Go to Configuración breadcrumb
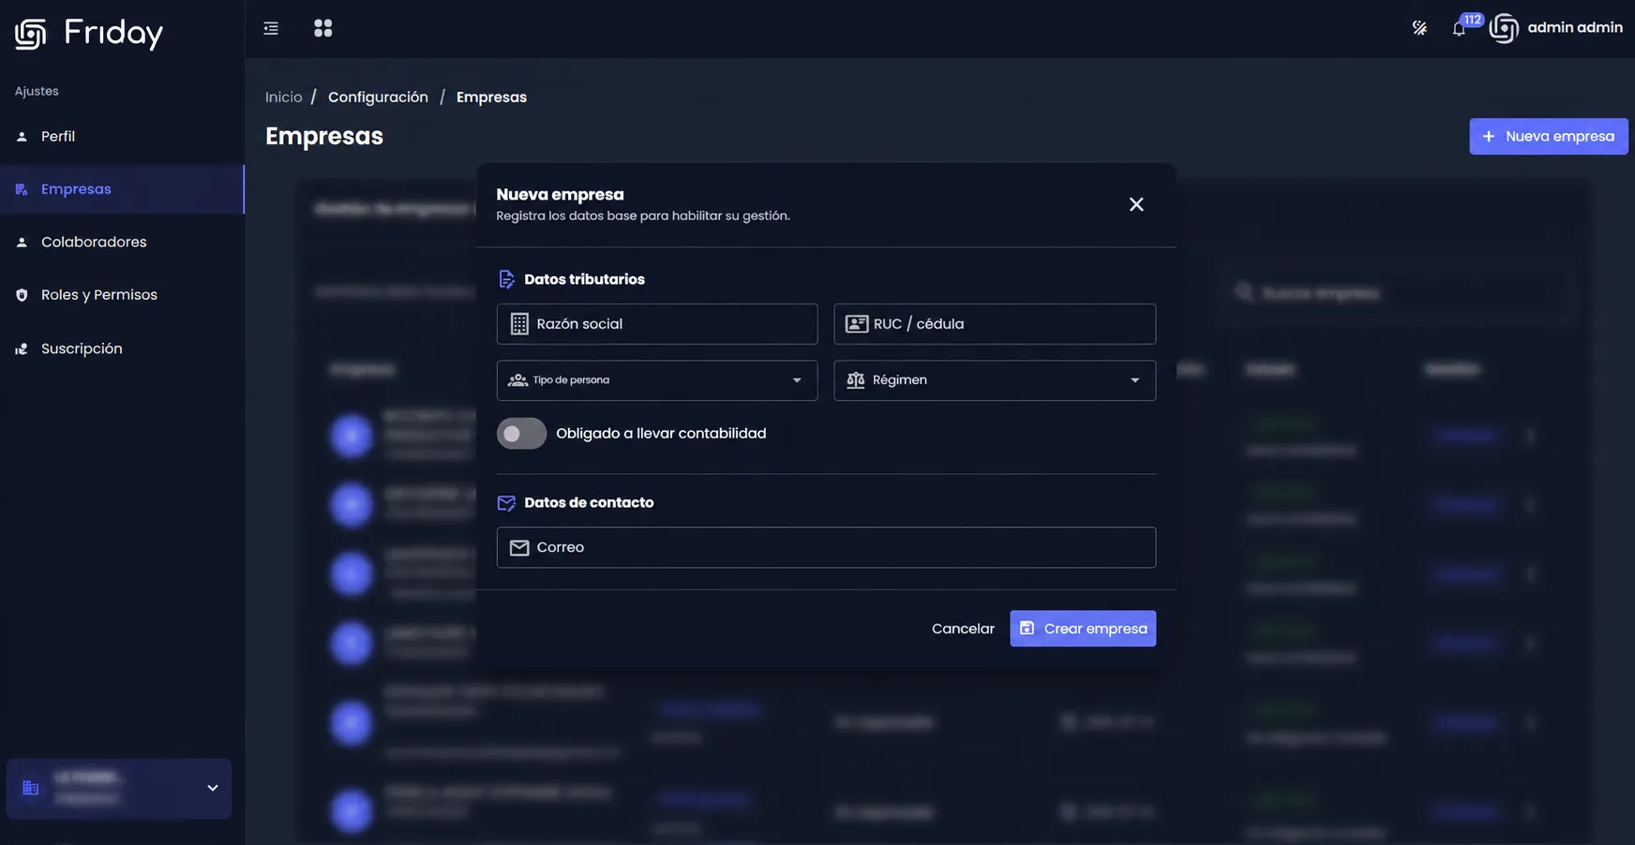 tap(378, 97)
